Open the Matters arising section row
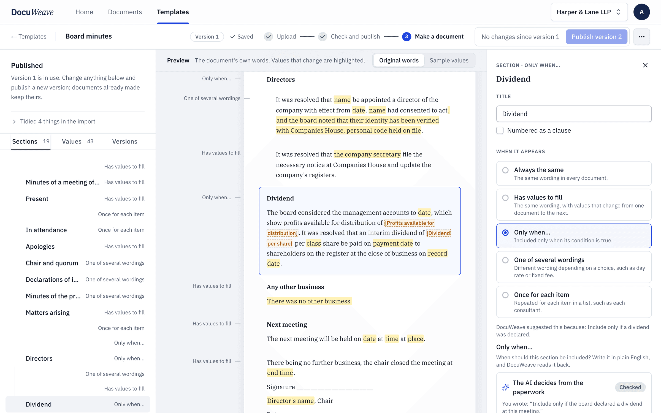This screenshot has height=413, width=661. (78, 313)
